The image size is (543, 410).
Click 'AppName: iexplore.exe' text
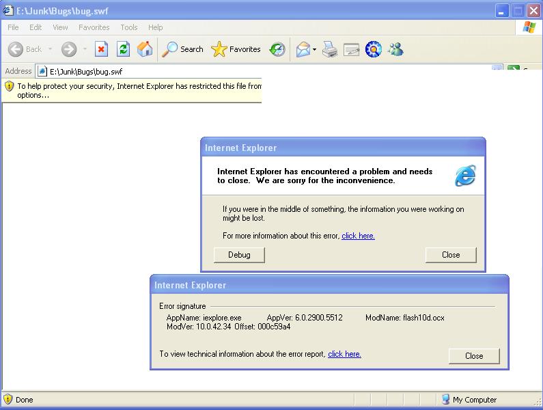(x=204, y=318)
